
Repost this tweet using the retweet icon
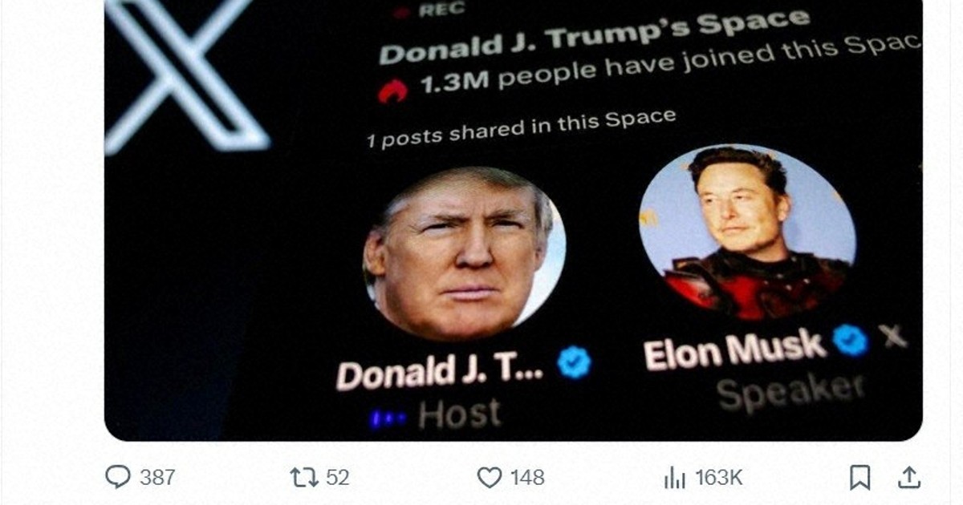(303, 478)
